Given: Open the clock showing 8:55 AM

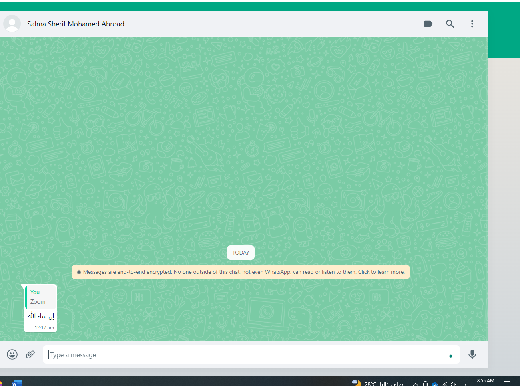Looking at the screenshot, I should pyautogui.click(x=486, y=381).
